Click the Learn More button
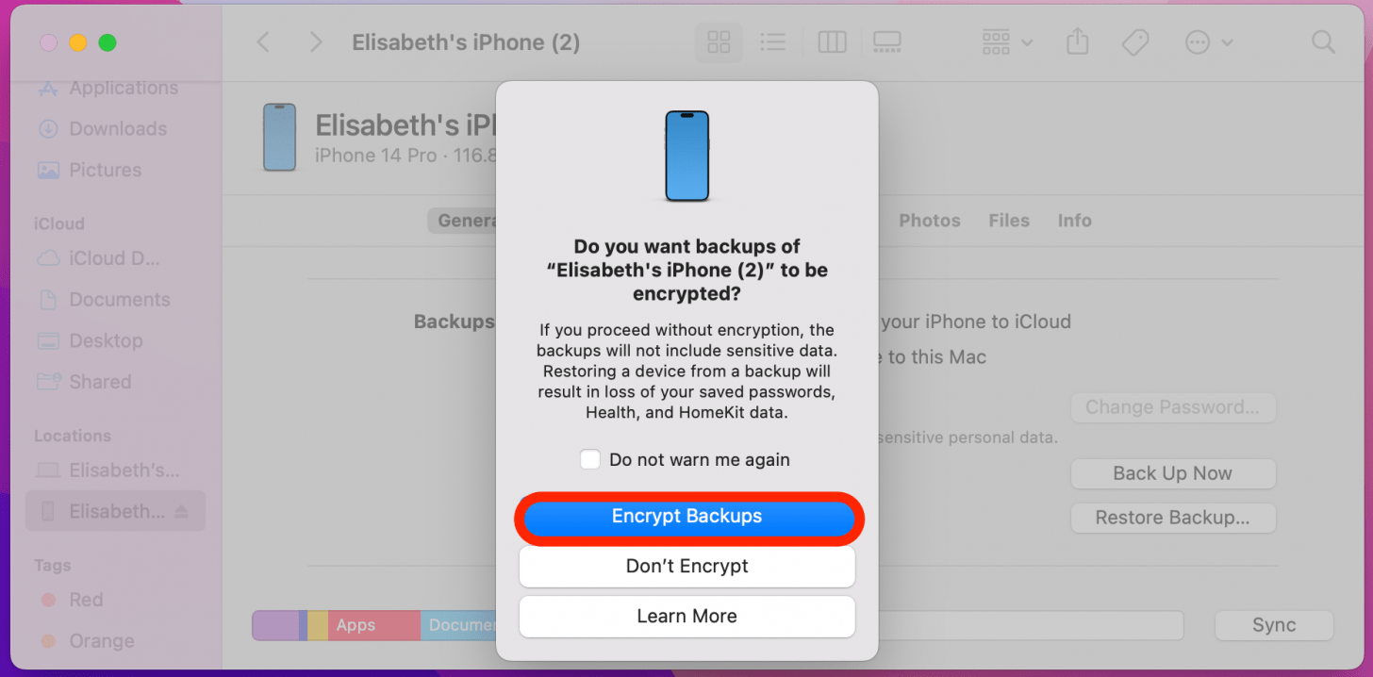1373x677 pixels. [x=687, y=617]
